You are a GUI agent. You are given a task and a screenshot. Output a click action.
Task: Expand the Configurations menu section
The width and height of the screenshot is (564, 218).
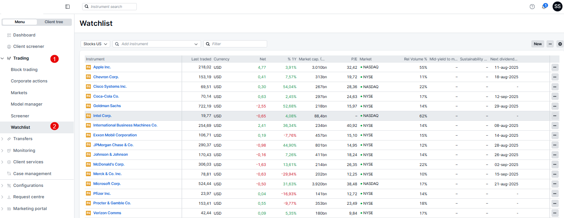[x=3, y=186]
